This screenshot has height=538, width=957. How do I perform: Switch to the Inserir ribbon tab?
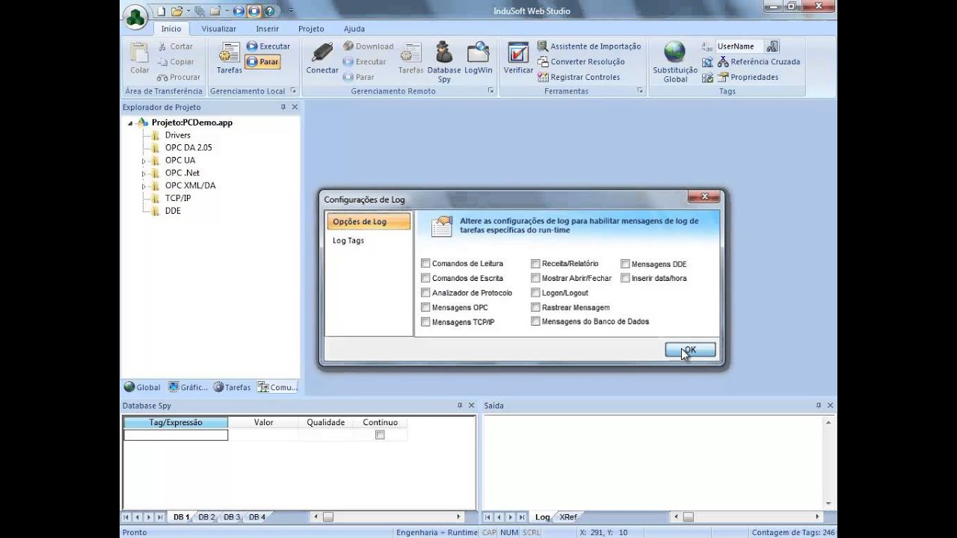268,28
